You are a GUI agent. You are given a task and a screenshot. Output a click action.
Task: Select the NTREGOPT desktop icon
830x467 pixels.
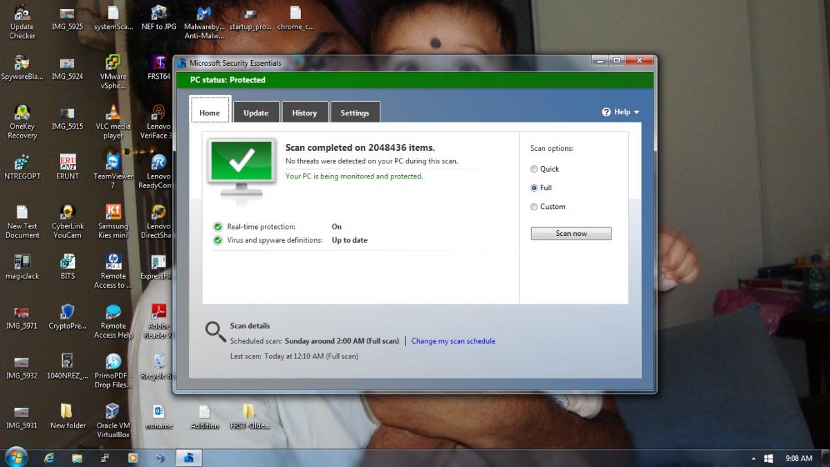[x=22, y=167]
